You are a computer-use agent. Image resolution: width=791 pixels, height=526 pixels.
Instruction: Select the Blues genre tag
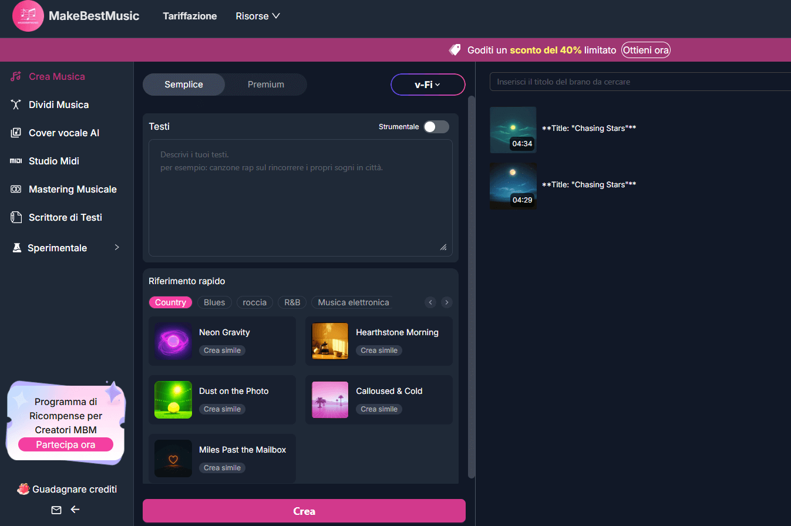[214, 302]
